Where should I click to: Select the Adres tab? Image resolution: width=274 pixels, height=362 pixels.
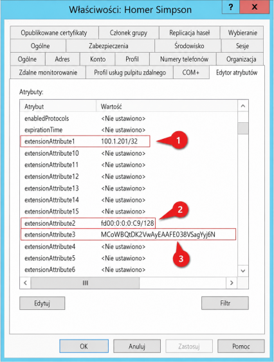point(62,59)
